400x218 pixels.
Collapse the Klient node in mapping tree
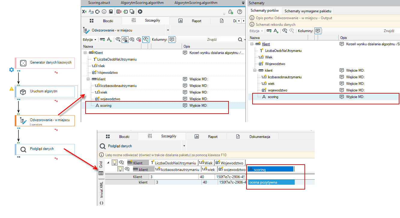point(85,52)
